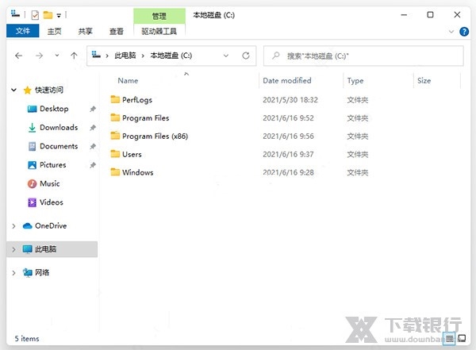Viewport: 476px width, 350px height.
Task: Click the pin icon beside Pictures
Action: (x=93, y=165)
